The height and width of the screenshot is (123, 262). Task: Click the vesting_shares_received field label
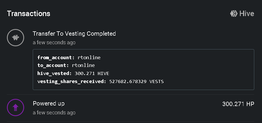coord(72,81)
